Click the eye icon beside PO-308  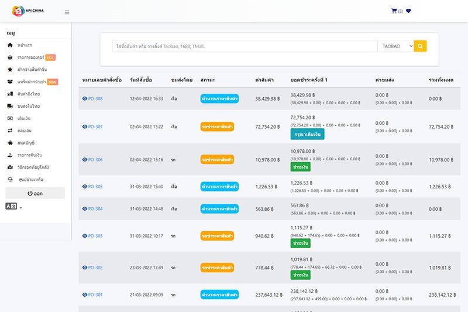pyautogui.click(x=85, y=98)
